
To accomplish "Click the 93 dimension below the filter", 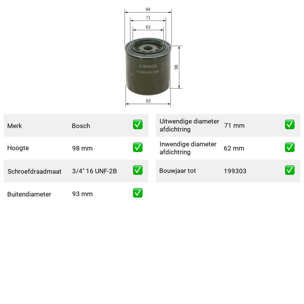I will click(148, 101).
